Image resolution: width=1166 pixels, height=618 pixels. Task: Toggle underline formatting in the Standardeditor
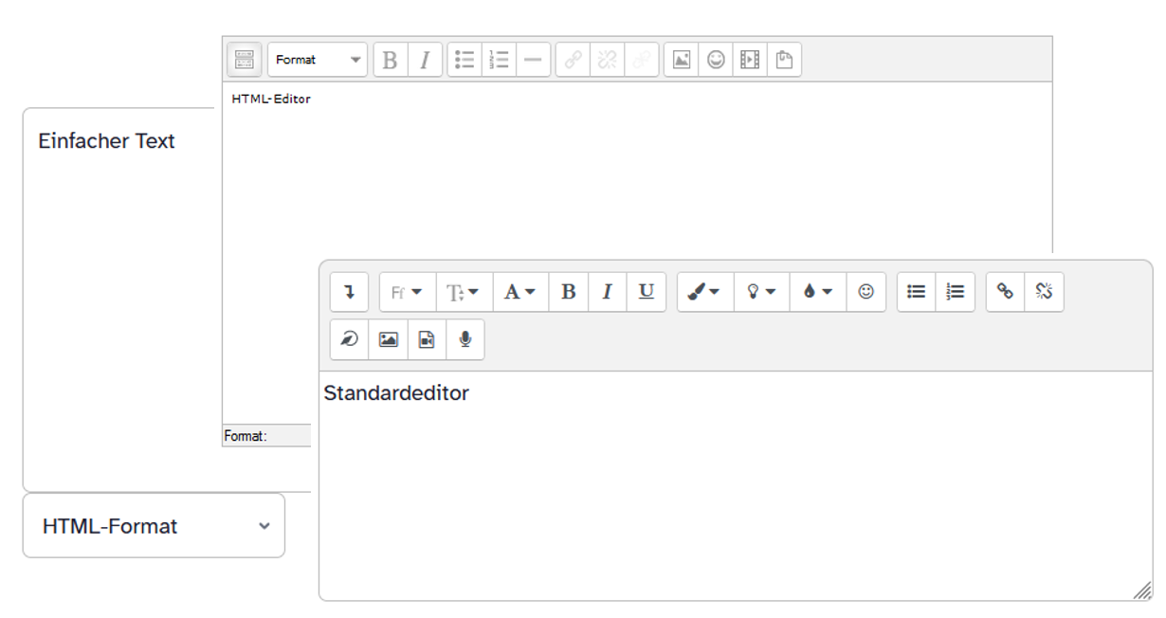tap(646, 292)
